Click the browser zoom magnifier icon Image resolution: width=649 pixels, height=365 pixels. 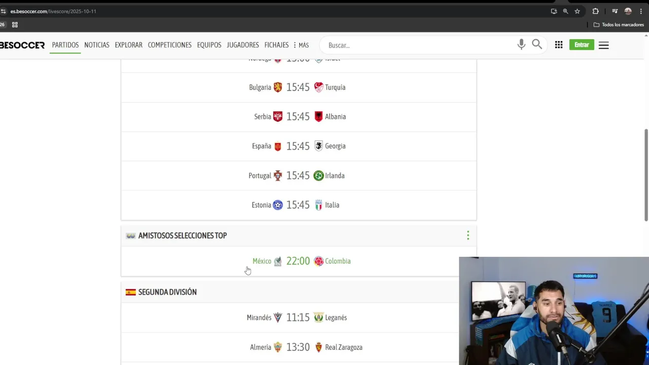click(565, 11)
